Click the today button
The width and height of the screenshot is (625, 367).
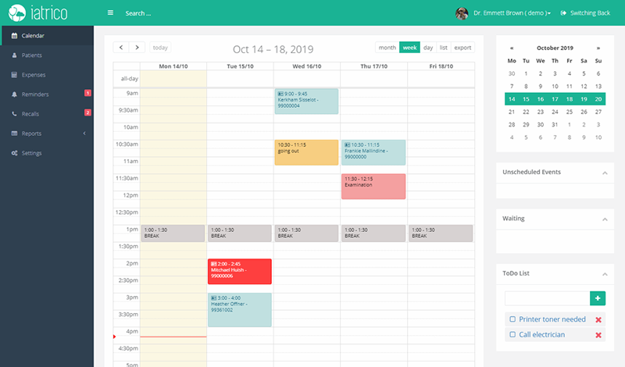[160, 48]
